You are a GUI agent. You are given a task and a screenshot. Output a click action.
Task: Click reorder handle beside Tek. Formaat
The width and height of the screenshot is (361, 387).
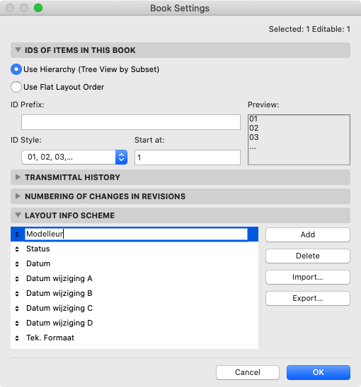(x=17, y=338)
